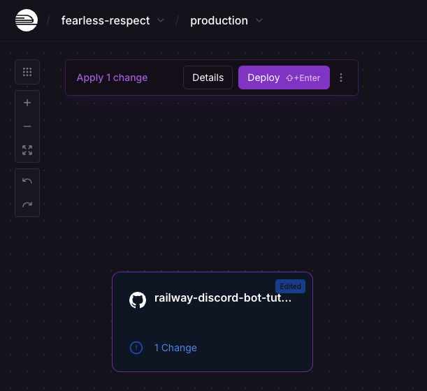Viewport: 427px width, 391px height.
Task: Select the production environment label
Action: point(219,20)
